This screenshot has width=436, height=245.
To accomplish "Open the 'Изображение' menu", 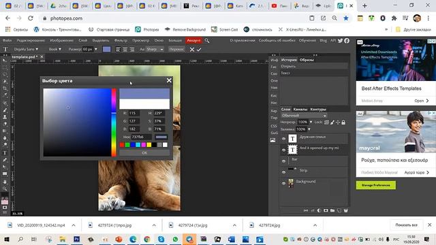I will [x=62, y=41].
